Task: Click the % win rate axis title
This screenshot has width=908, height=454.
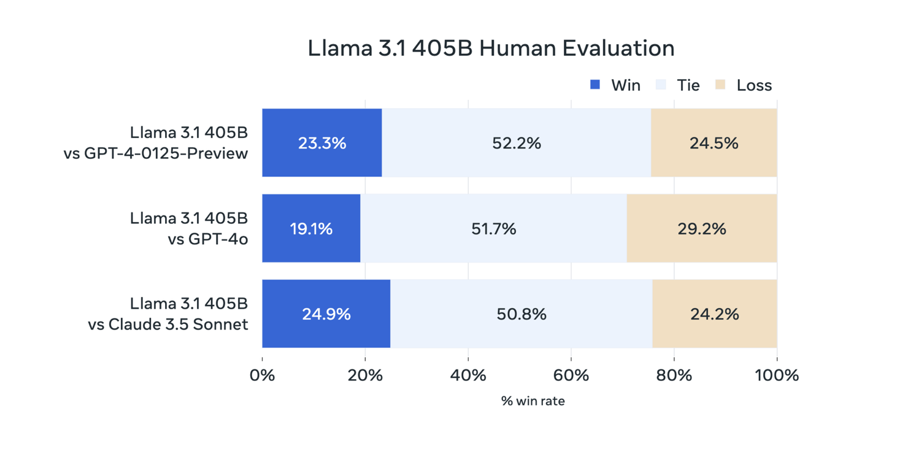Action: point(533,401)
